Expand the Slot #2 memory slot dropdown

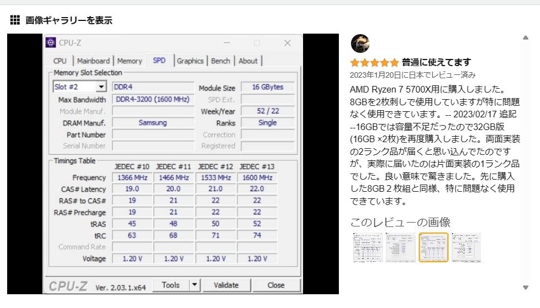click(x=101, y=87)
